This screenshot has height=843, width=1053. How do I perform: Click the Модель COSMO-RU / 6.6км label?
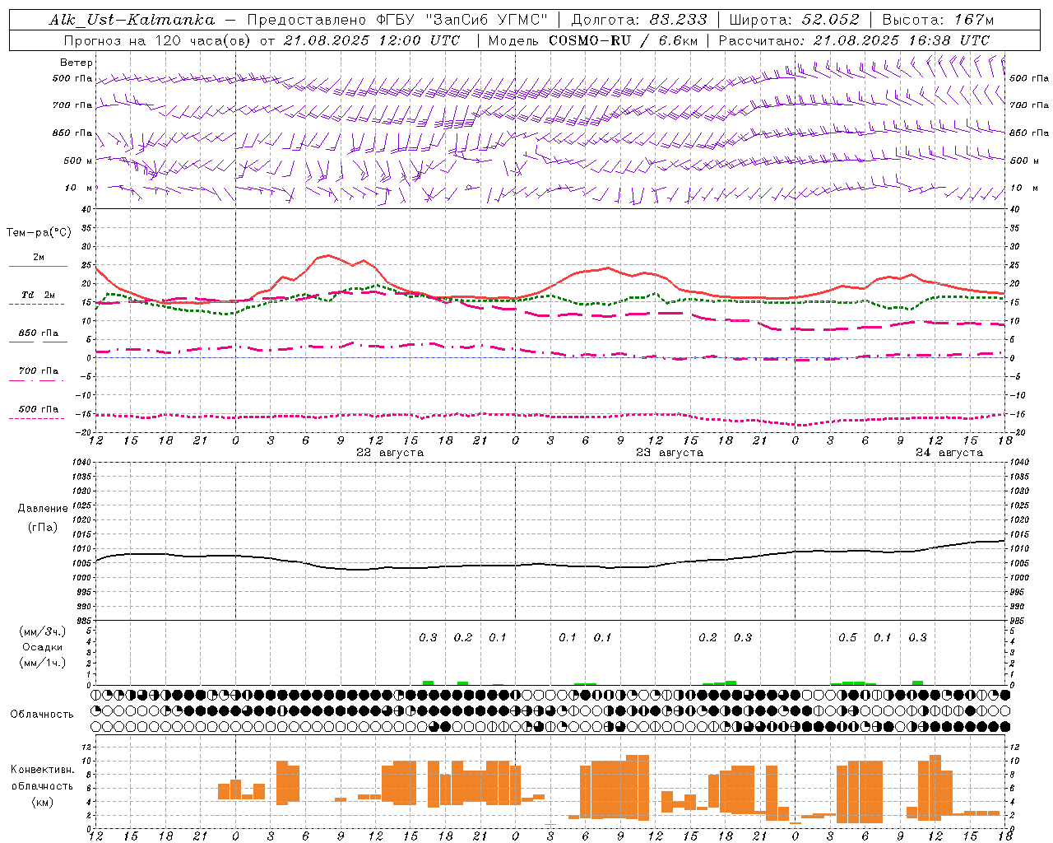592,40
